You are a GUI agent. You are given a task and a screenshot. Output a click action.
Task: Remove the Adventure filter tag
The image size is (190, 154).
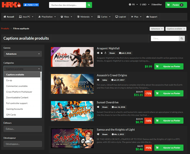(x=162, y=29)
